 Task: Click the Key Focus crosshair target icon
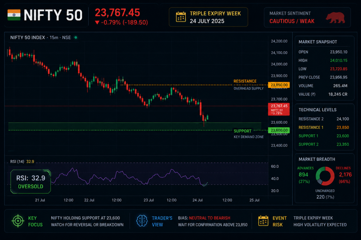coord(18,221)
